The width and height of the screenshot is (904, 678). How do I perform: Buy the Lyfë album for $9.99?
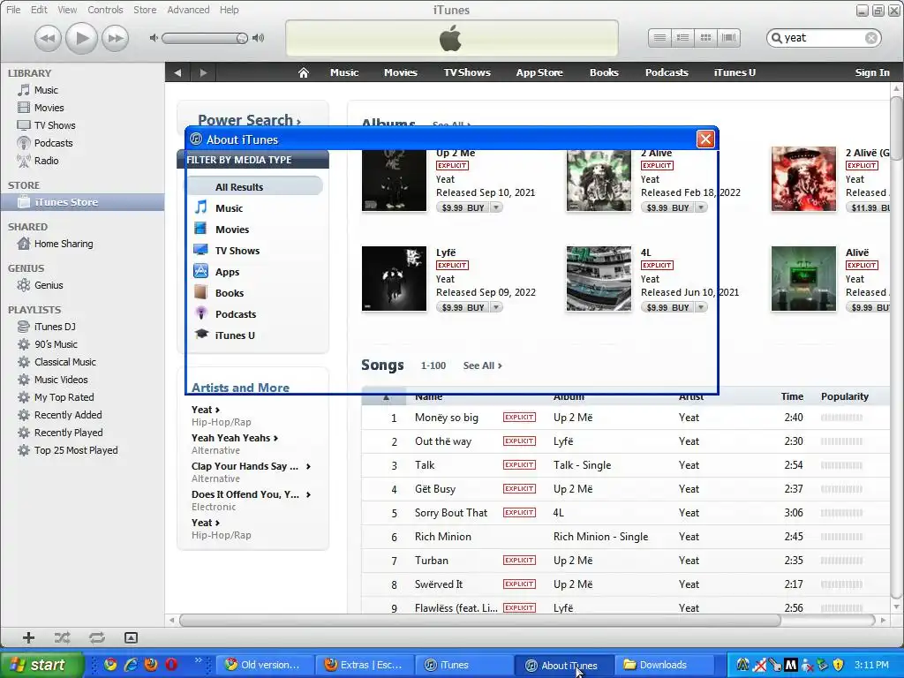tap(463, 307)
